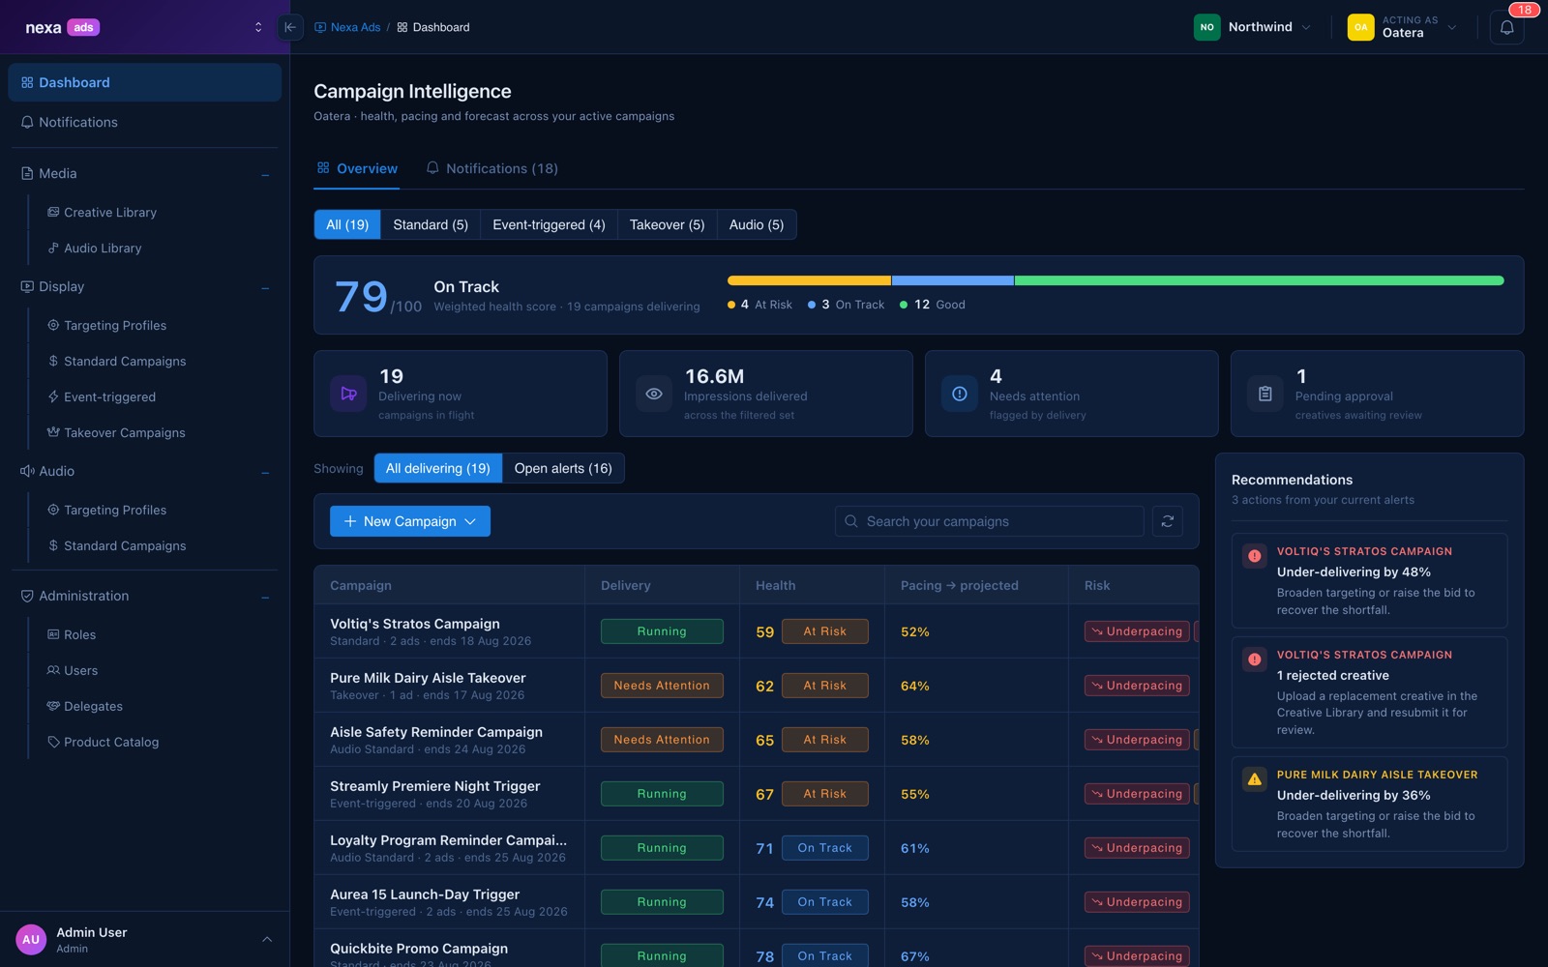Collapse the sidebar with the arrow icon
Viewport: 1548px width, 967px height.
pyautogui.click(x=290, y=27)
